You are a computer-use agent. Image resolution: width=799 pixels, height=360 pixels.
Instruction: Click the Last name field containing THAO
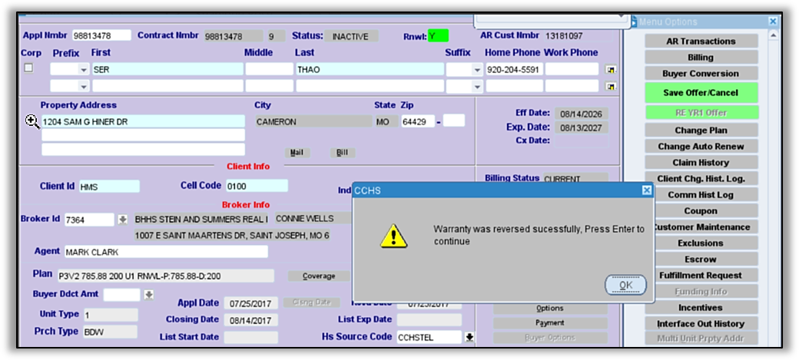(x=370, y=70)
